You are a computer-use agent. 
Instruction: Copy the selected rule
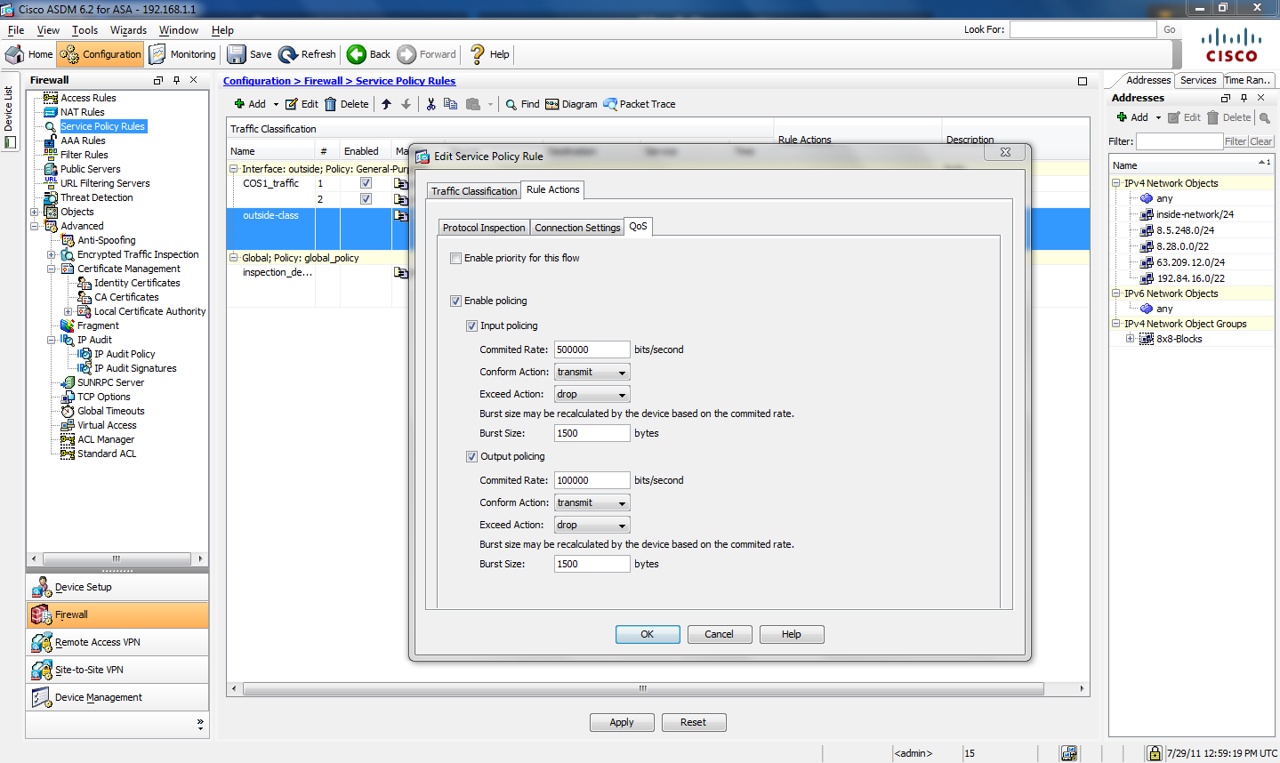pyautogui.click(x=450, y=104)
